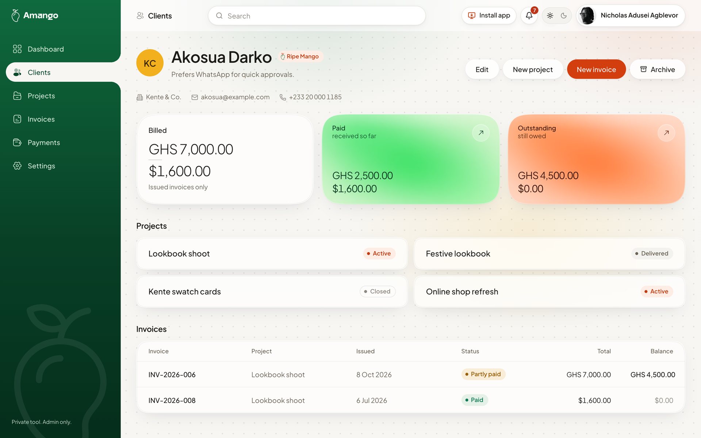The height and width of the screenshot is (438, 701).
Task: Open Nicholas Adusei Agblevor profile menu
Action: tap(631, 16)
